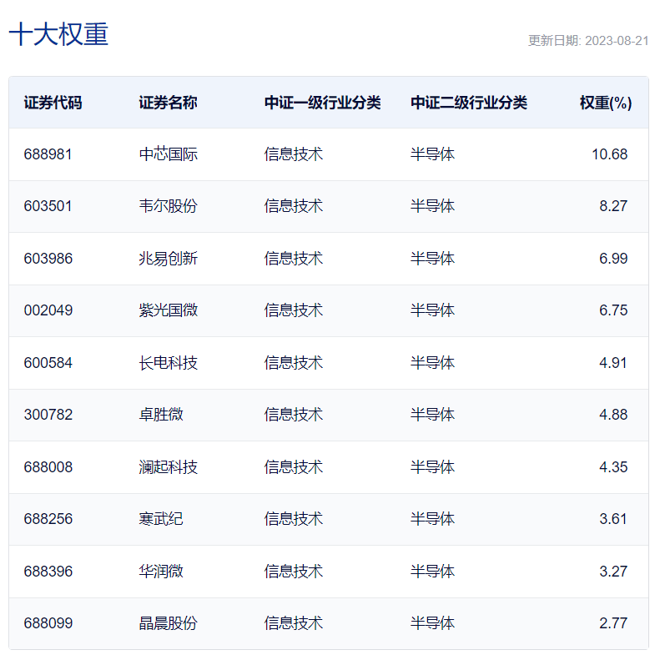This screenshot has height=655, width=655.
Task: Click the 10.68 weight value
Action: pyautogui.click(x=609, y=154)
